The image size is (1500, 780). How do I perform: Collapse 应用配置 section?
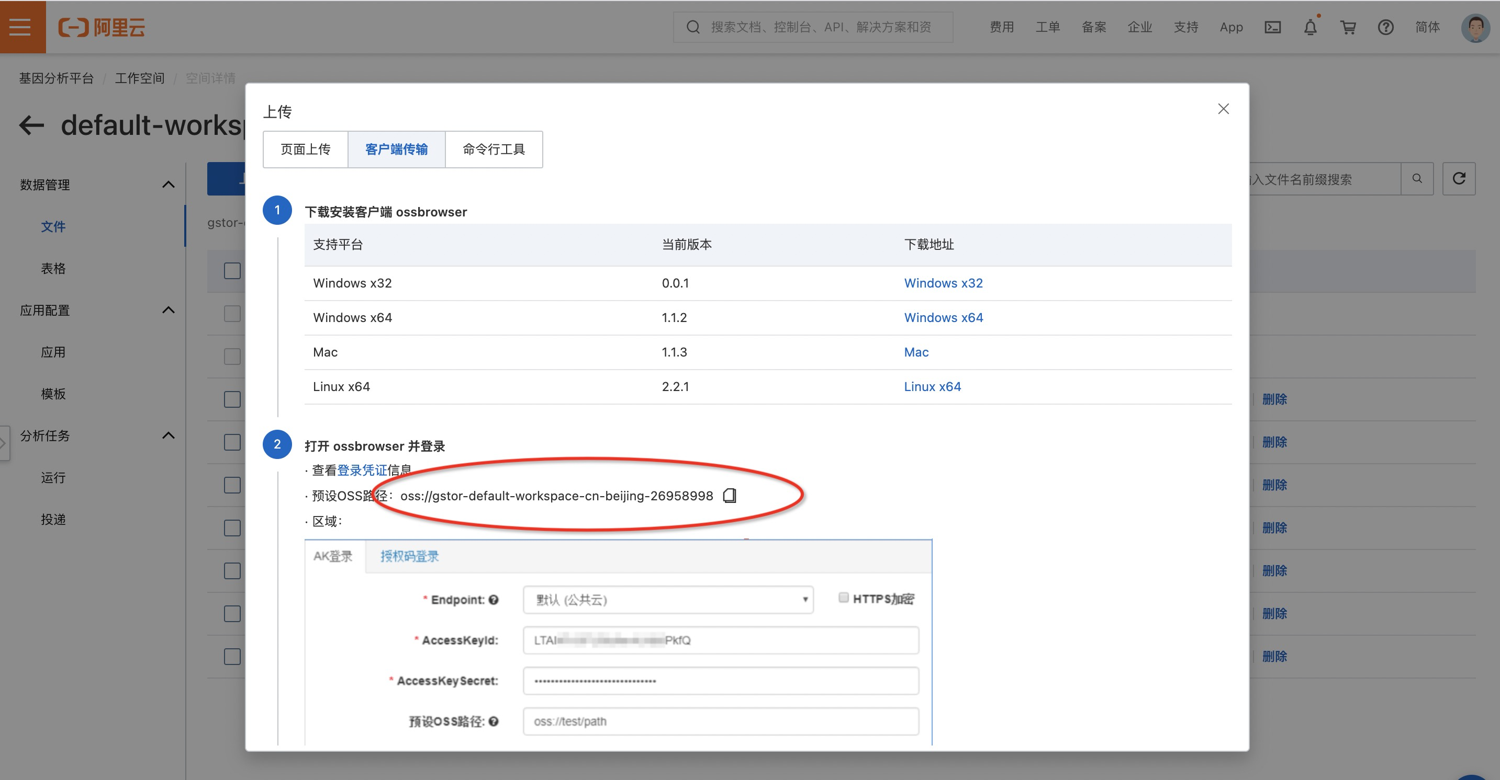pyautogui.click(x=169, y=310)
